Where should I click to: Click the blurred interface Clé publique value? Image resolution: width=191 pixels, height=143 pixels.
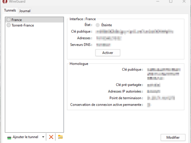point(134,32)
